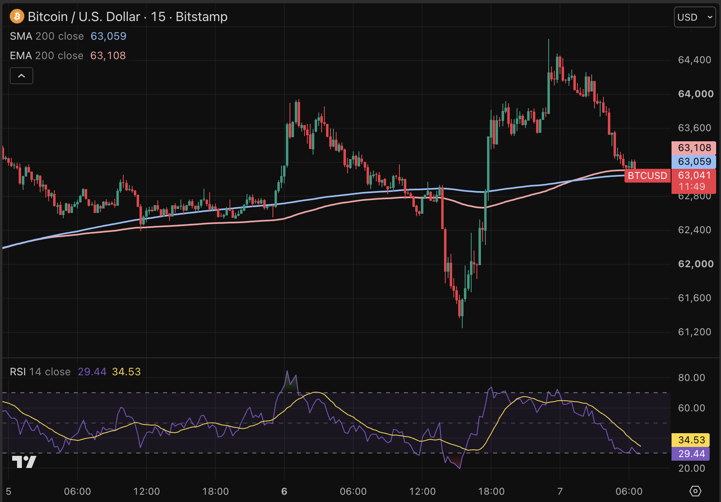Click the yellow 34.53 RSI axis label

(691, 440)
